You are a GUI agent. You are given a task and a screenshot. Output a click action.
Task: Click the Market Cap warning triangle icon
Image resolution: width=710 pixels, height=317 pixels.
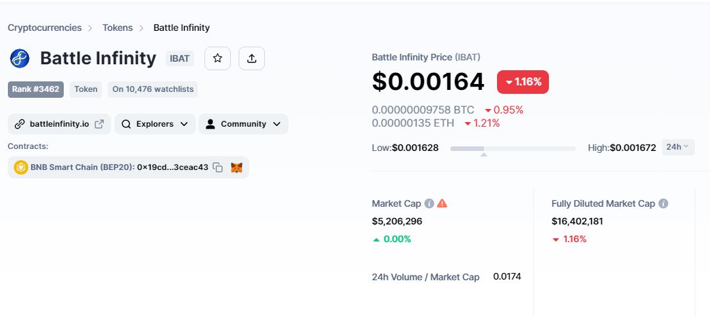(x=442, y=203)
